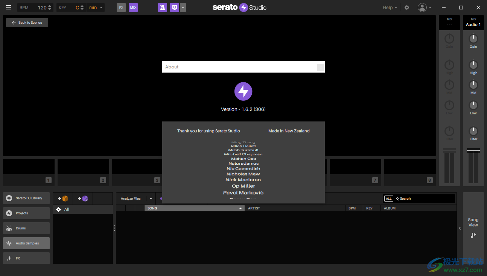Select scene slot 8
This screenshot has height=276, width=487.
[x=410, y=172]
